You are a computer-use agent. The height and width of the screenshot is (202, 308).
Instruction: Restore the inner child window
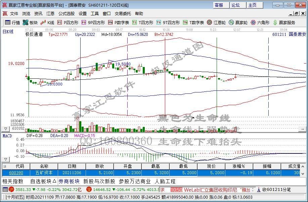point(296,13)
